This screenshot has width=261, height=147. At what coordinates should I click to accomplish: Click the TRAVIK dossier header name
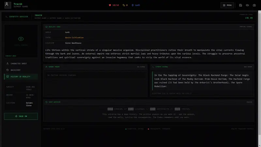click(38, 15)
